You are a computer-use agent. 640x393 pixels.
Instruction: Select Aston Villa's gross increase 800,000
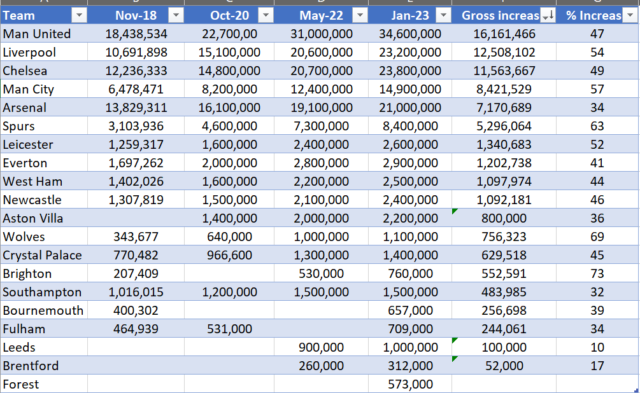[x=504, y=218]
